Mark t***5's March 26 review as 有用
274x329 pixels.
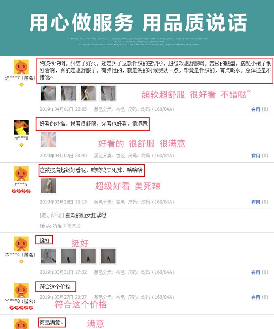tap(256, 202)
